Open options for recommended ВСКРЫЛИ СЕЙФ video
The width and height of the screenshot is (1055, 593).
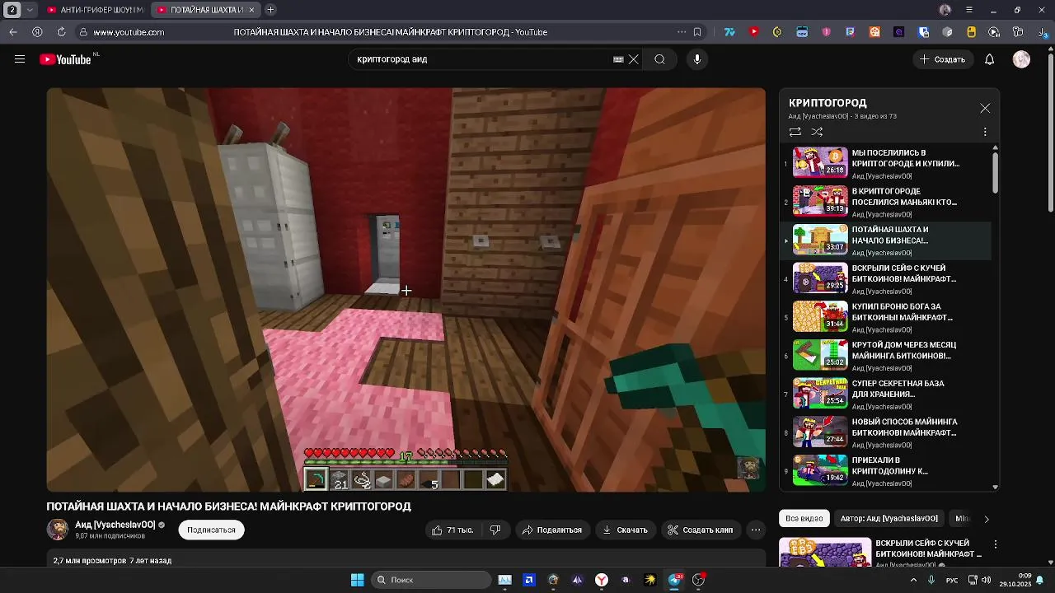click(996, 544)
